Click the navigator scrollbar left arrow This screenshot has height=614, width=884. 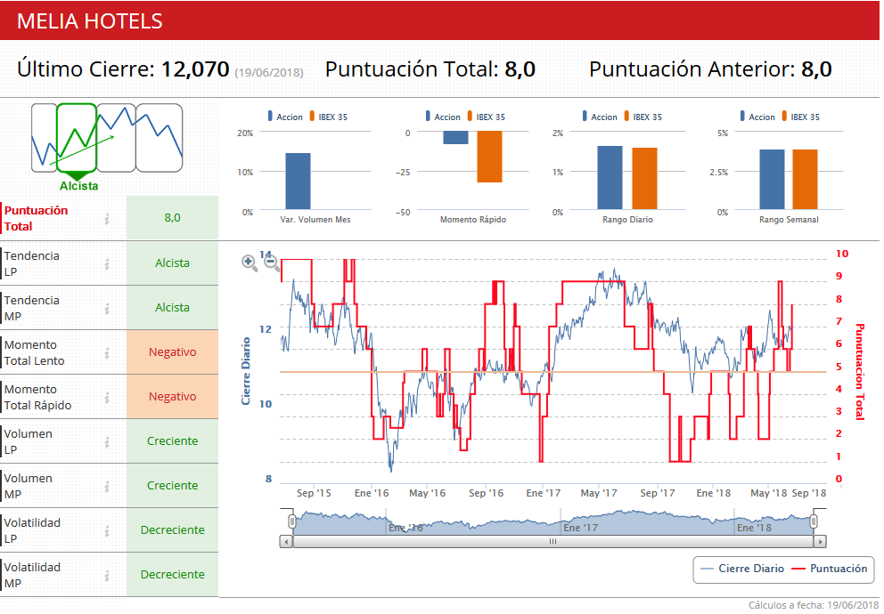tap(286, 542)
